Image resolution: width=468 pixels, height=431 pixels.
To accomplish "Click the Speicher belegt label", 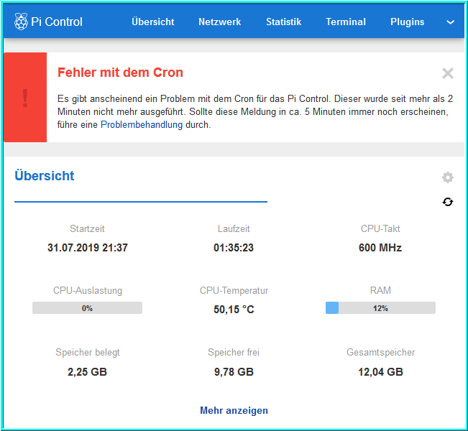I will pyautogui.click(x=88, y=352).
